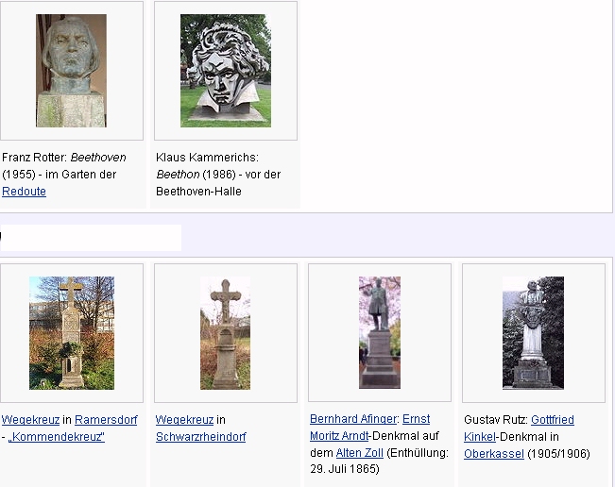Open the Ernst Moritz Arndt monument thumbnail
This screenshot has width=615, height=487.
point(379,332)
